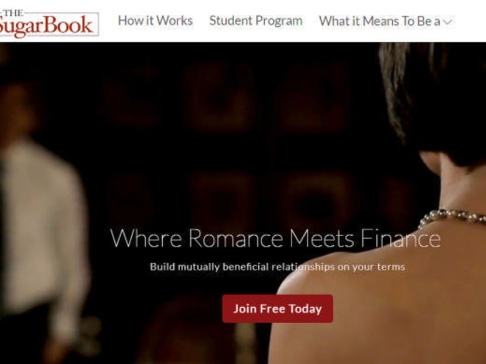
Task: Click the word Today on the red button
Action: point(305,309)
